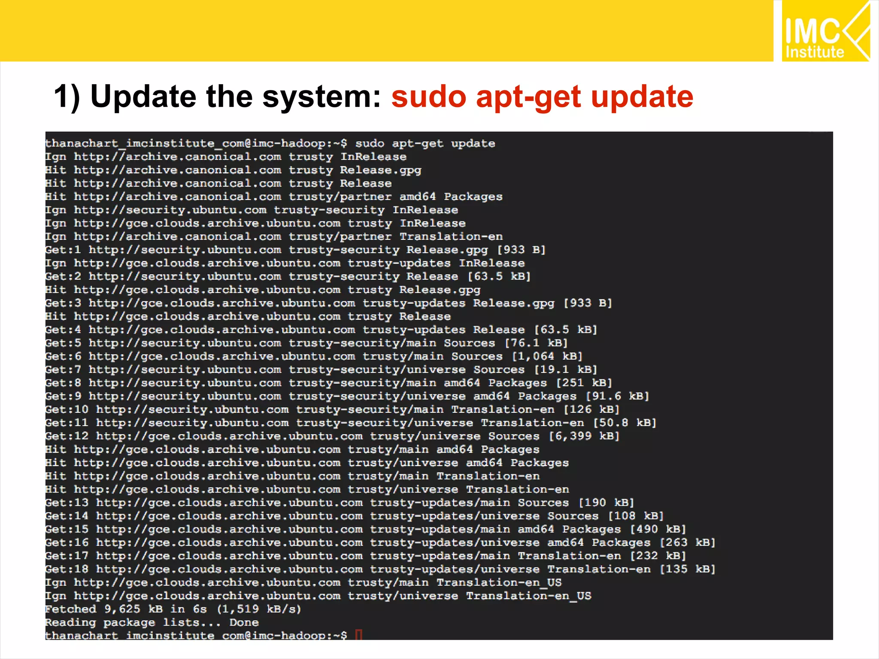Viewport: 879px width, 659px height.
Task: Click line 'Hit archive.canonical.com trusty Release.gpg'
Action: coord(233,170)
